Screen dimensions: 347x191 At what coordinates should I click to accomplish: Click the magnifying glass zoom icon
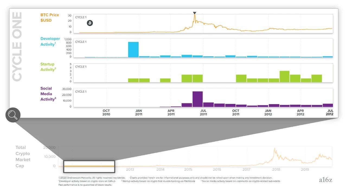[13, 115]
